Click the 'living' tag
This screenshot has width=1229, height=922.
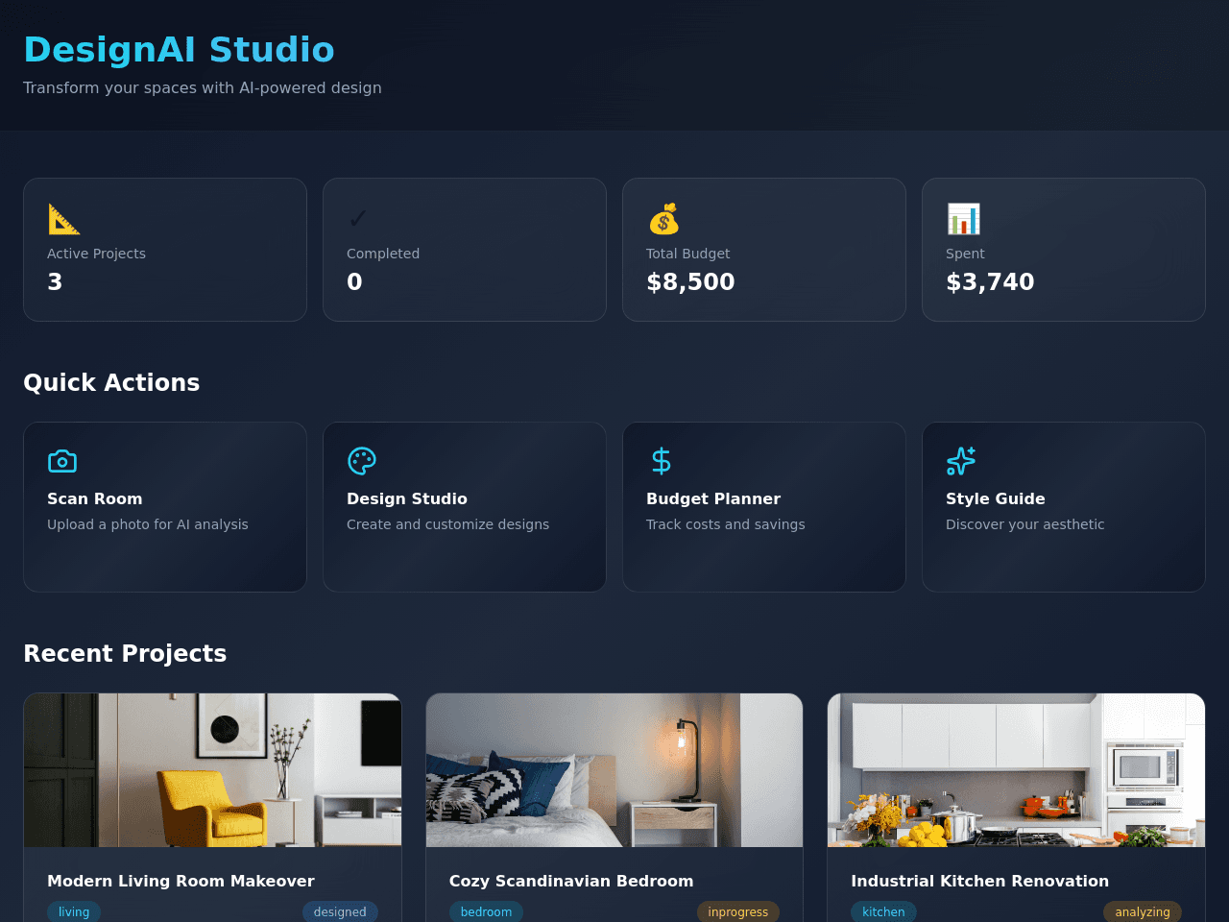pyautogui.click(x=74, y=911)
